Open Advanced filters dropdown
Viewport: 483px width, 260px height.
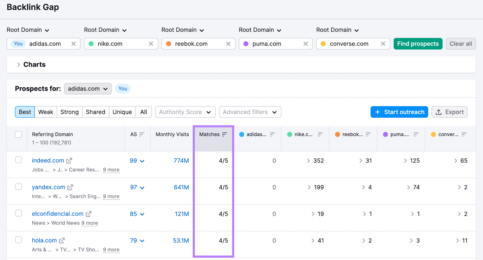pos(250,112)
